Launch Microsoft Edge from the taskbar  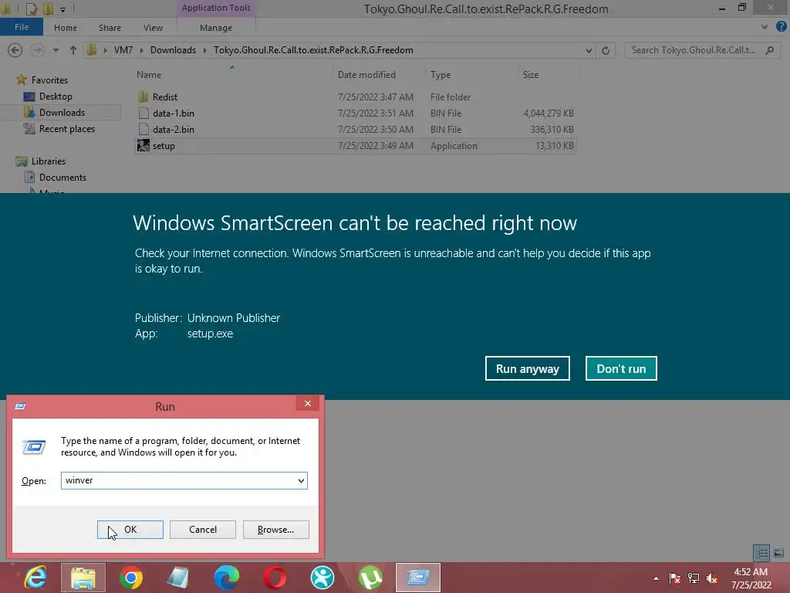[x=226, y=578]
